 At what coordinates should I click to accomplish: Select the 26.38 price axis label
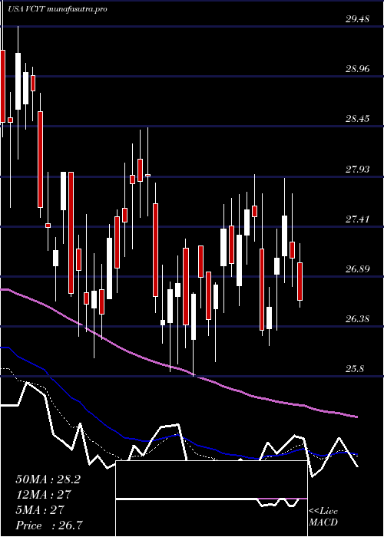pyautogui.click(x=357, y=319)
